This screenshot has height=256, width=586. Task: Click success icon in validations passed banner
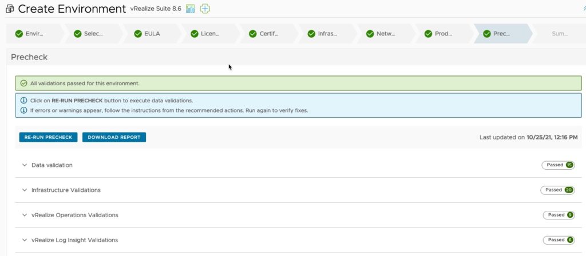click(x=23, y=83)
